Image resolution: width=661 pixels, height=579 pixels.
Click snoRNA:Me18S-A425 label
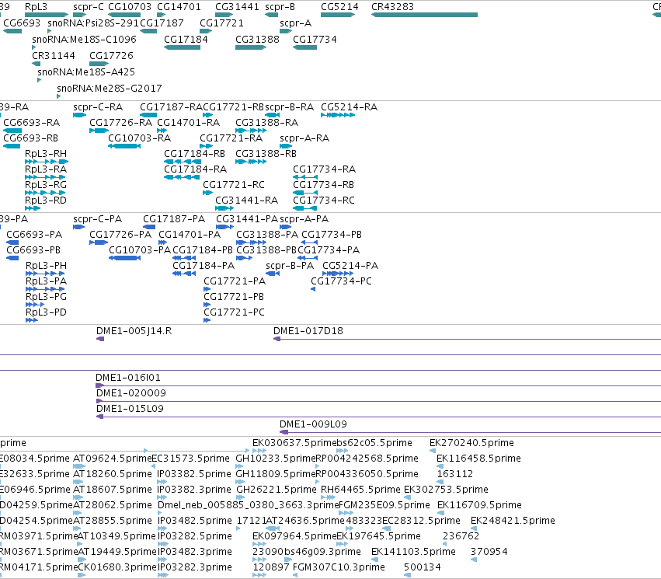pos(86,72)
